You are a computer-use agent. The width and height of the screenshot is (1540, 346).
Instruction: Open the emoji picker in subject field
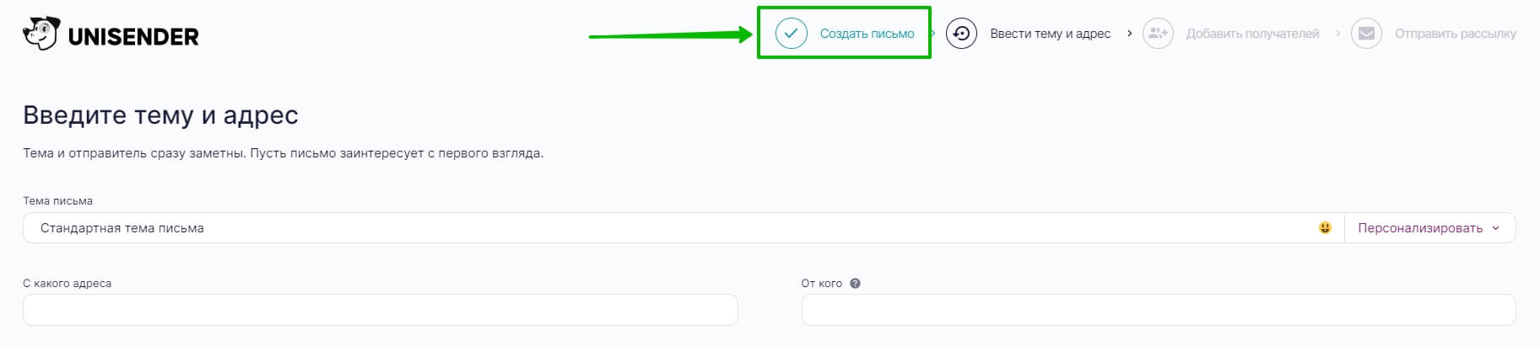coord(1325,228)
